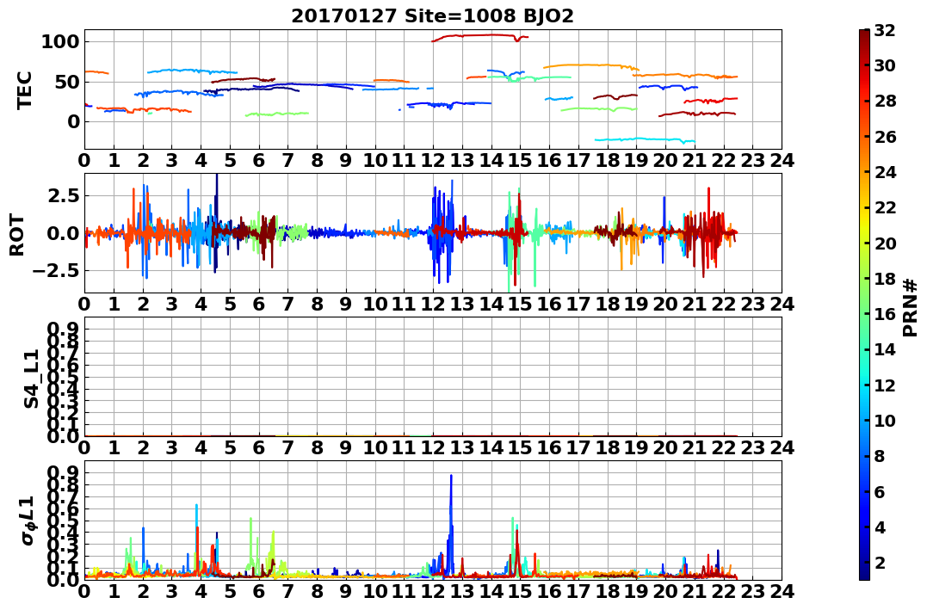Click the cyan TEC trace below zero

[645, 139]
